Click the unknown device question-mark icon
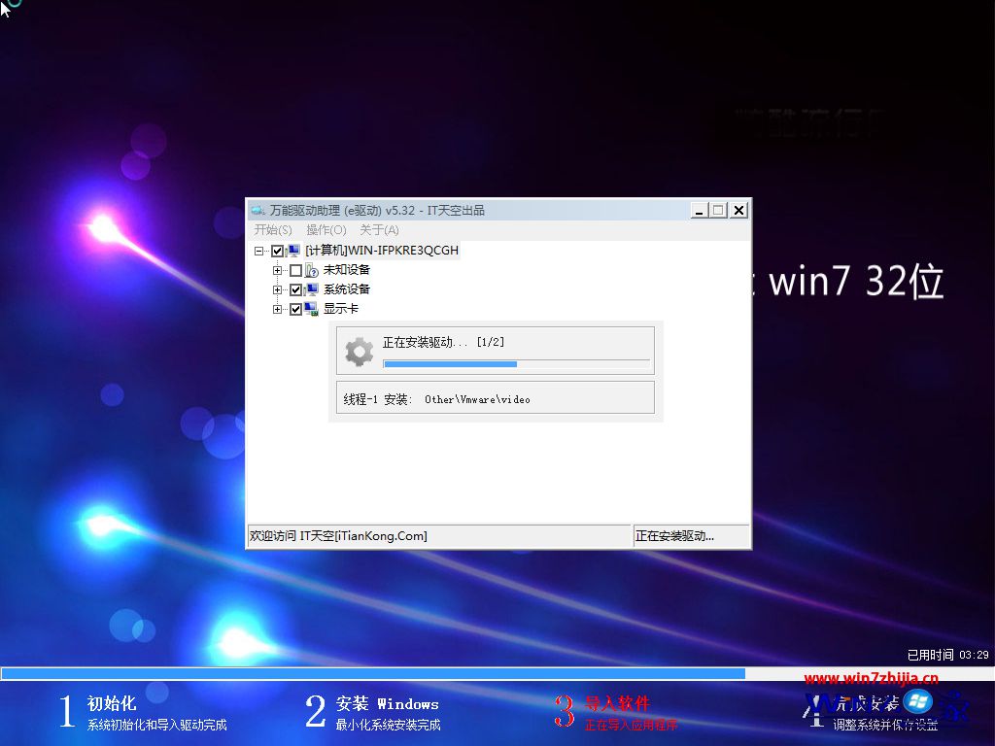995x746 pixels. [312, 270]
